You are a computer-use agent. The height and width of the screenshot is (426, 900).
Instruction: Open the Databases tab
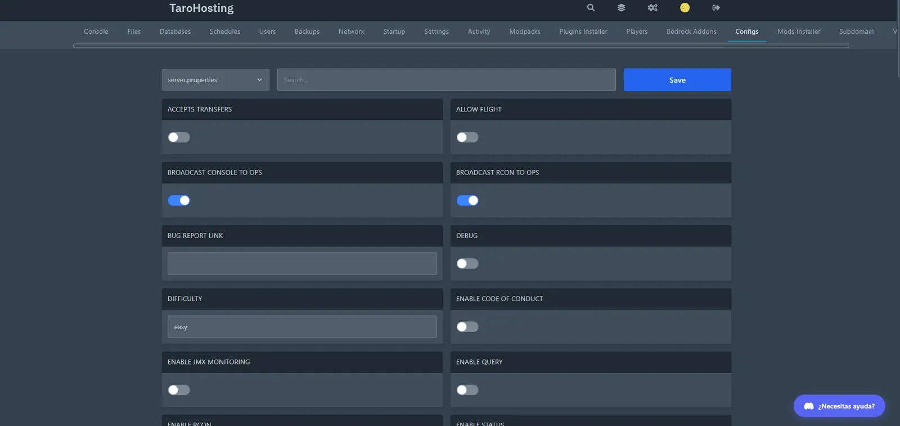pos(175,32)
